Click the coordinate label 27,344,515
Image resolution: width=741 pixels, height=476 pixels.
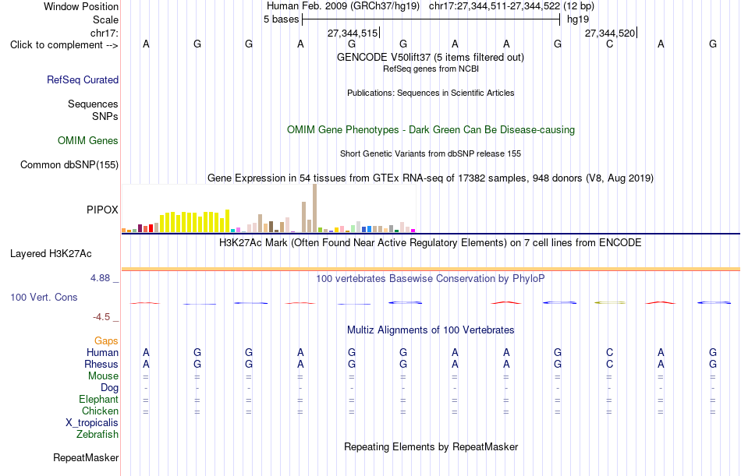(x=353, y=33)
